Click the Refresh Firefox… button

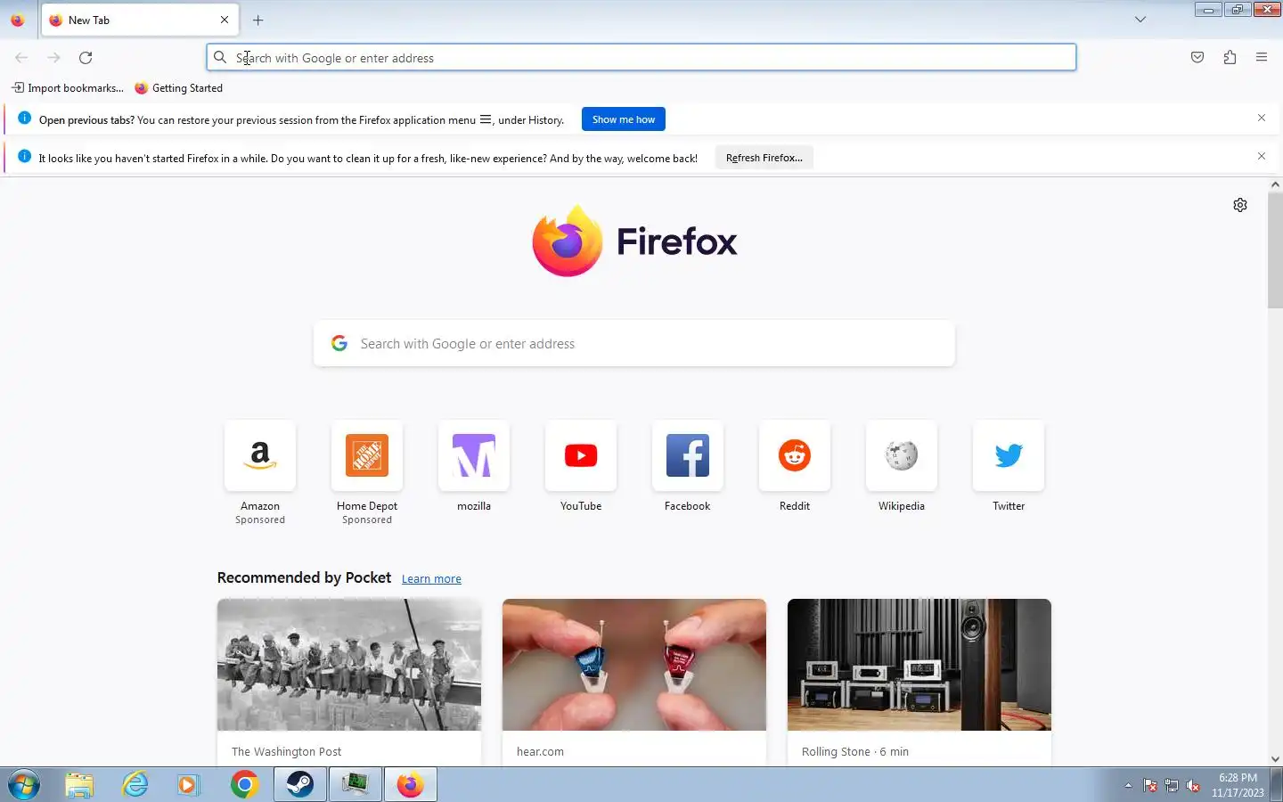(x=764, y=158)
